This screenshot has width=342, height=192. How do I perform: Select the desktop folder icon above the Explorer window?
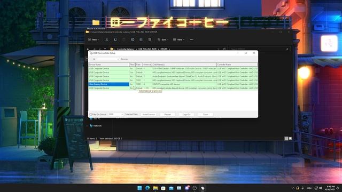(x=96, y=22)
